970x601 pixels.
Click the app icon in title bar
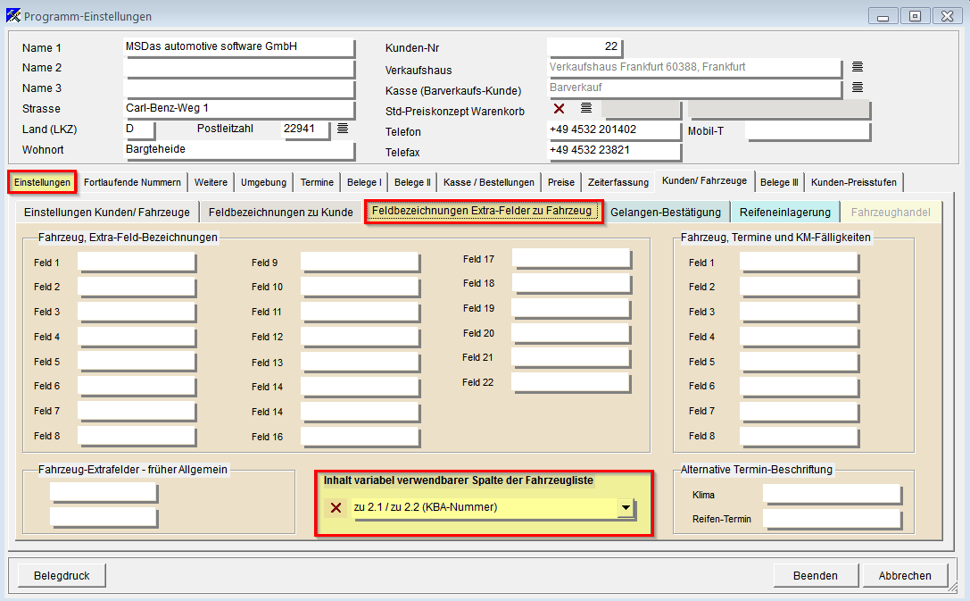(x=13, y=15)
